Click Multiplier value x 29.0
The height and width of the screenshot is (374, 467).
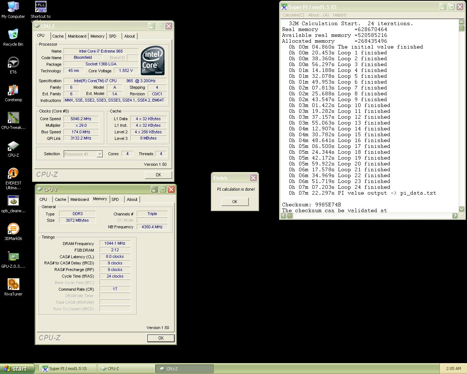81,125
